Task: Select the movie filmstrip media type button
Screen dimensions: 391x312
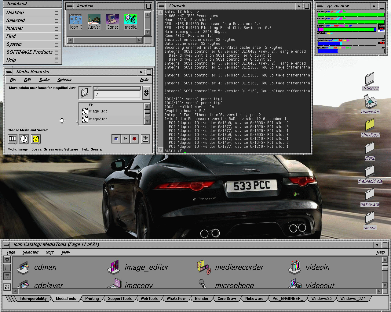Action: 13,139
